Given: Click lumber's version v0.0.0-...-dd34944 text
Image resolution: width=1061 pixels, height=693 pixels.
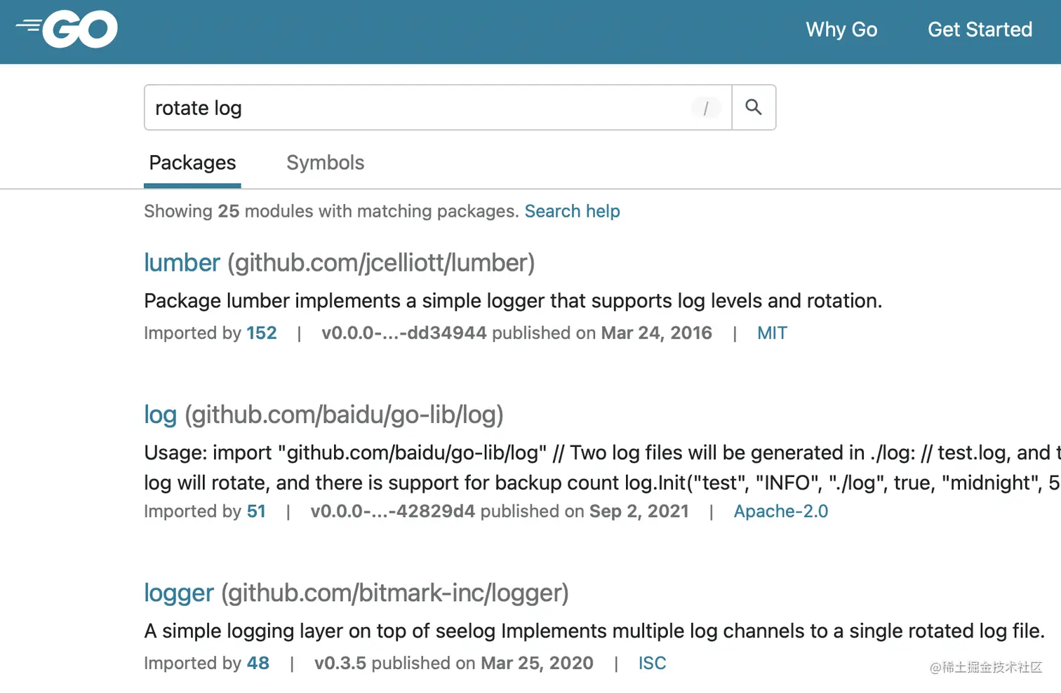Looking at the screenshot, I should 403,333.
